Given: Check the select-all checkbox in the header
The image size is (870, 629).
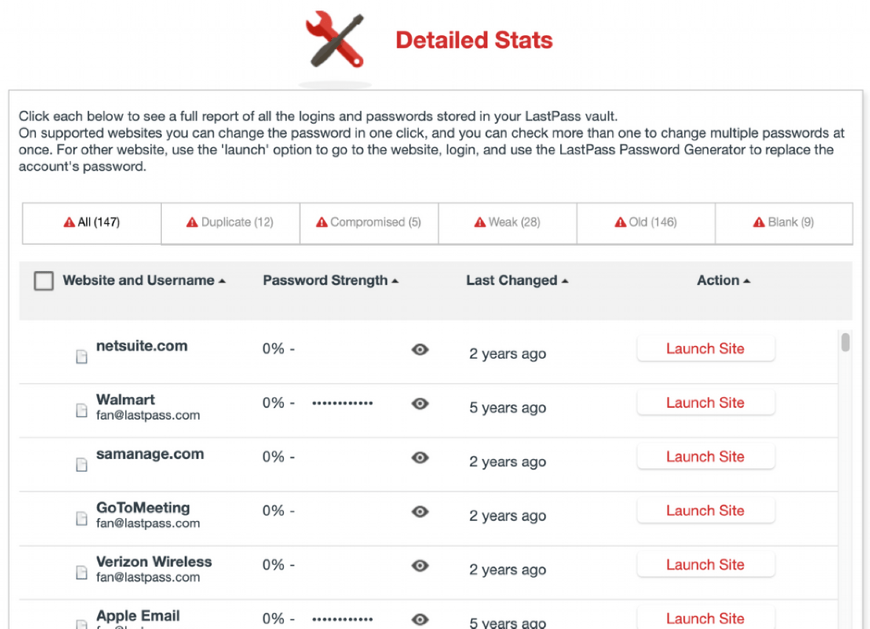Looking at the screenshot, I should pyautogui.click(x=43, y=281).
